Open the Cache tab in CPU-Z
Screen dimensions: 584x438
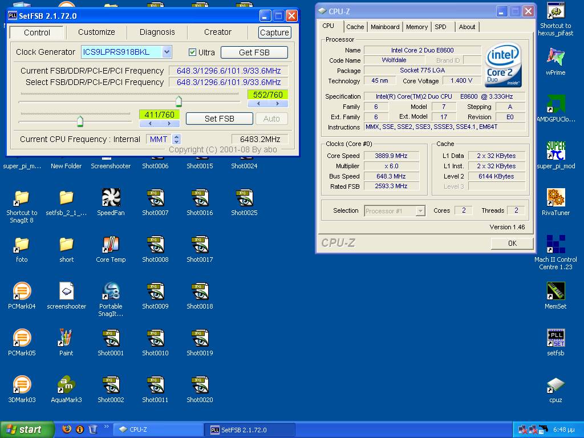click(x=355, y=27)
